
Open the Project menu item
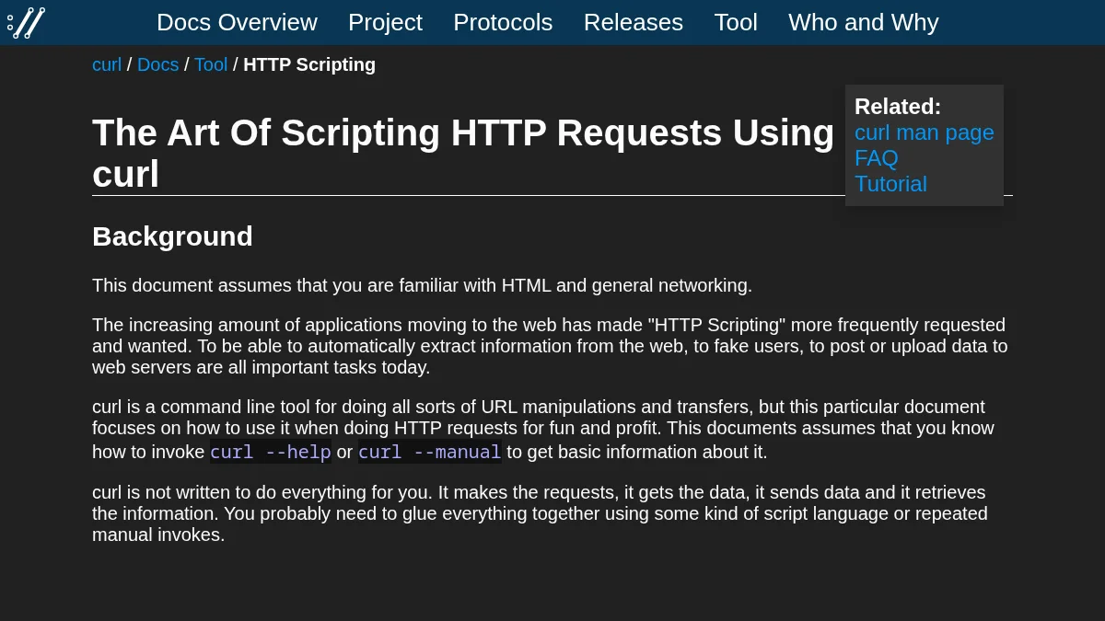coord(385,22)
